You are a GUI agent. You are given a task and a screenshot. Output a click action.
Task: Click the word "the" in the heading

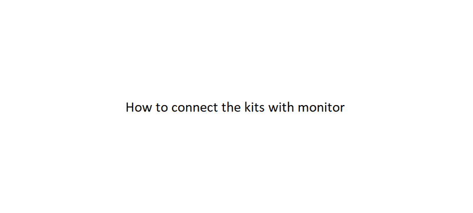(231, 107)
